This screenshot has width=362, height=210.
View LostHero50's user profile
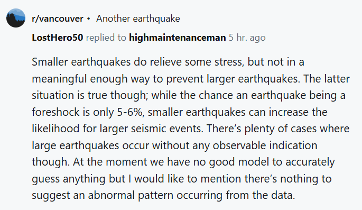click(x=58, y=38)
